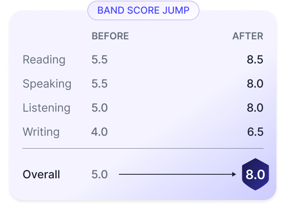Click the Listening before score 5.0
Screen dimensions: 286x204
pyautogui.click(x=100, y=108)
